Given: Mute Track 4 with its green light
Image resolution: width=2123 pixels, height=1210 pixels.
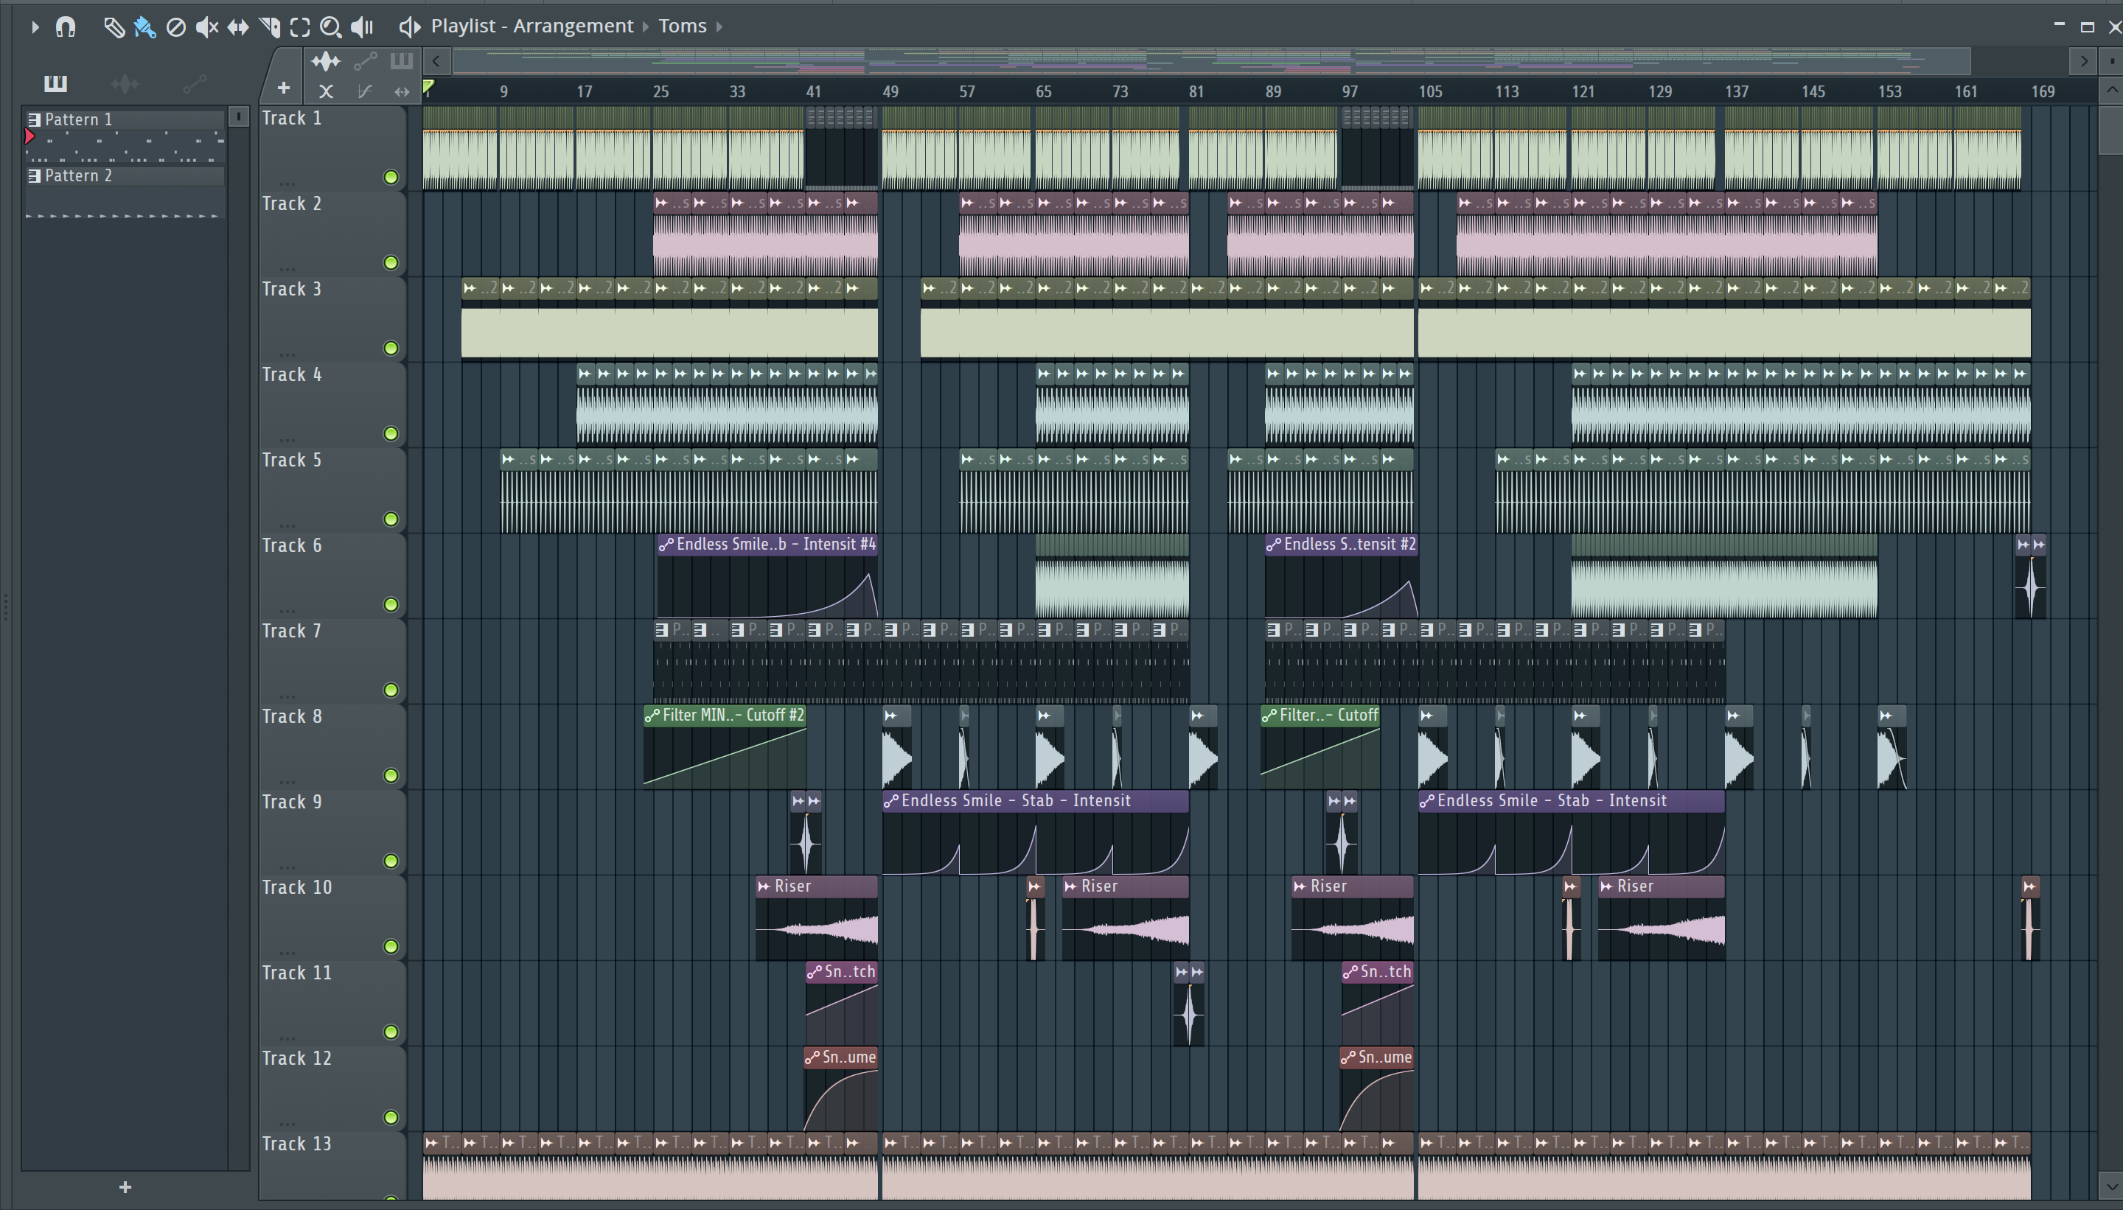Looking at the screenshot, I should pyautogui.click(x=391, y=434).
